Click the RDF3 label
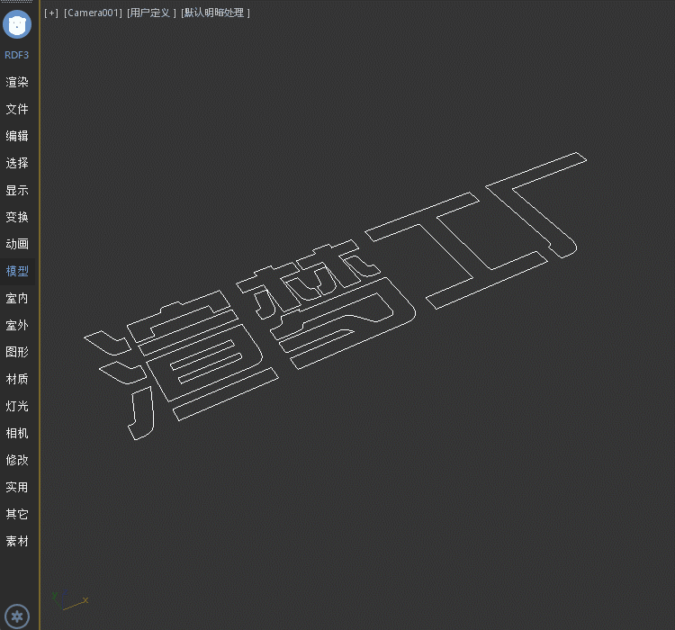The height and width of the screenshot is (630, 675). (17, 55)
